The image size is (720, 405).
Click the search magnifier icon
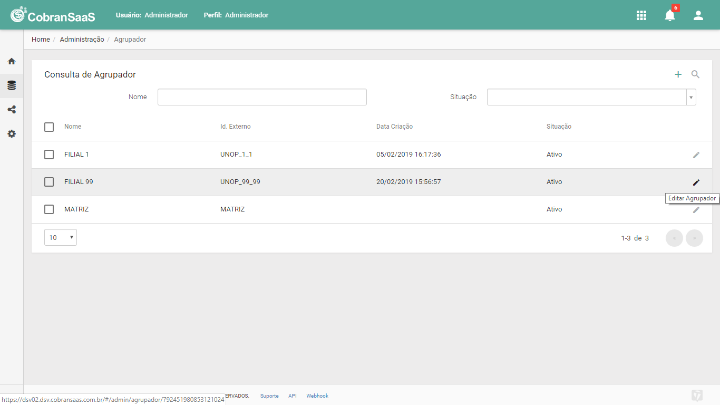point(696,74)
